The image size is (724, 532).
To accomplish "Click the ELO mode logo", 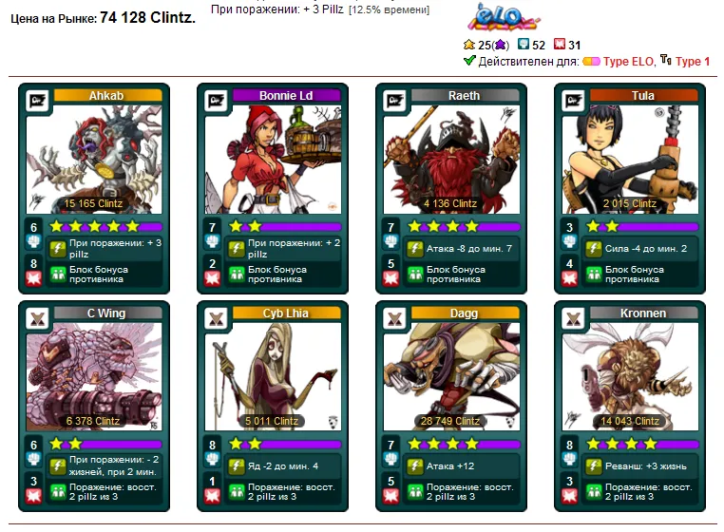I will 503,17.
